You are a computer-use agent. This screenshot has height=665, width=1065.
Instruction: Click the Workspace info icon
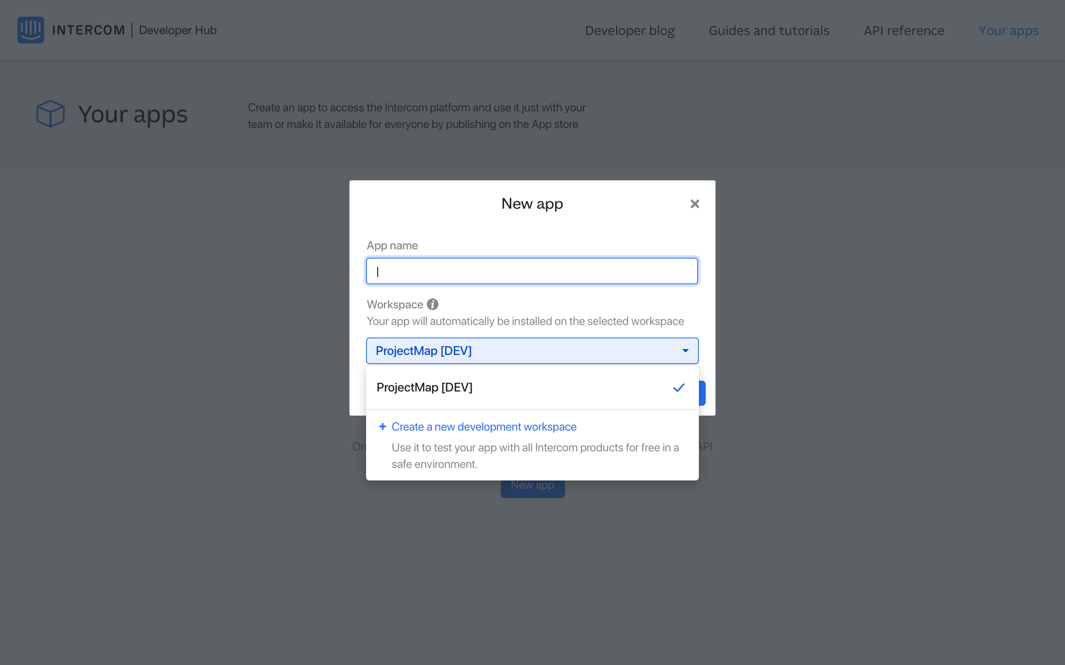(433, 304)
